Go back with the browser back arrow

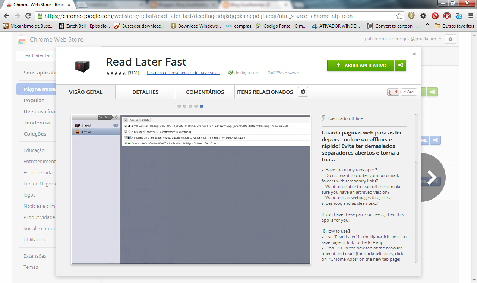[x=6, y=16]
